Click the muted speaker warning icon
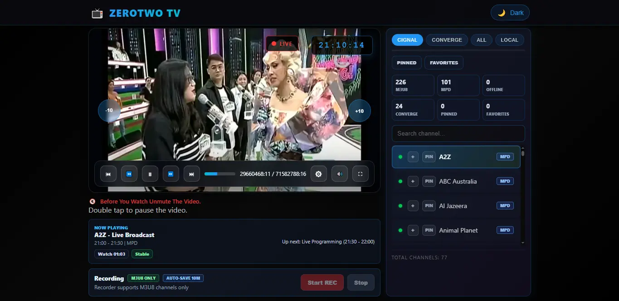 click(93, 201)
